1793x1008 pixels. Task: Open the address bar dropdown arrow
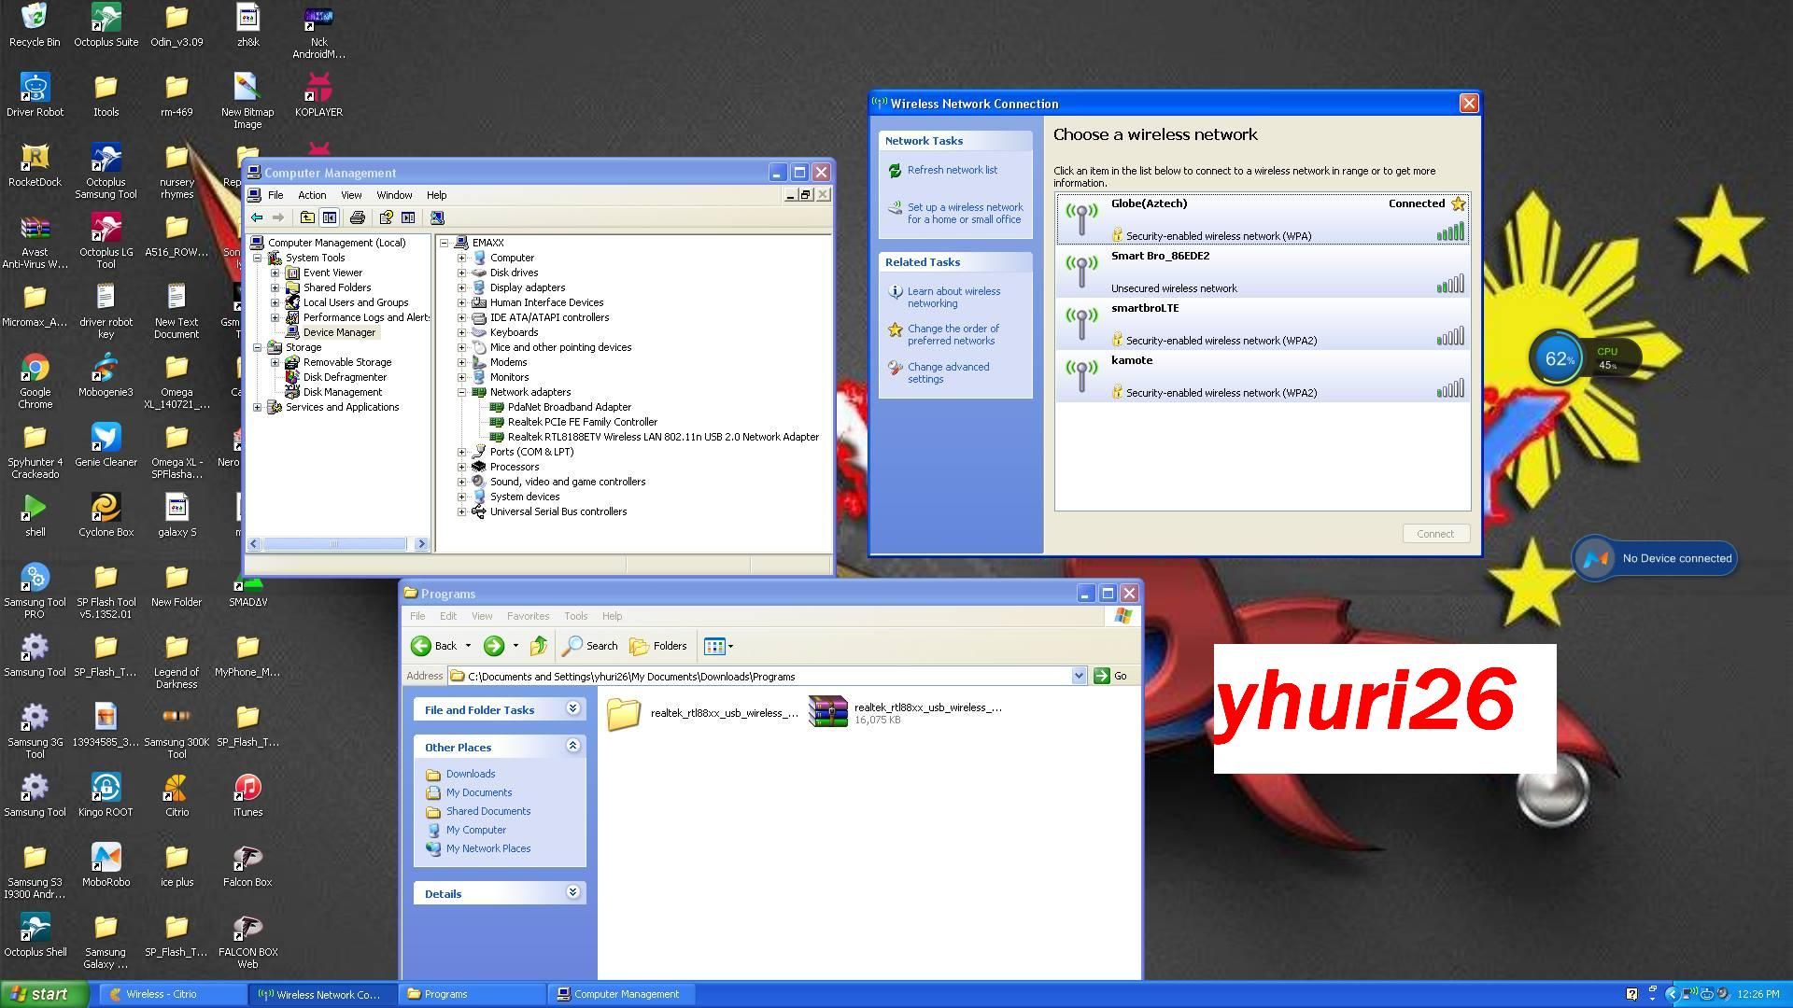1079,676
